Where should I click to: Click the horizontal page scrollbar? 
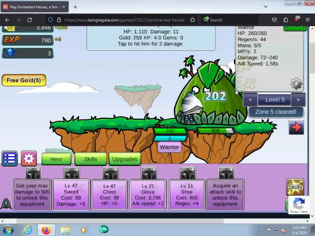coord(120,221)
